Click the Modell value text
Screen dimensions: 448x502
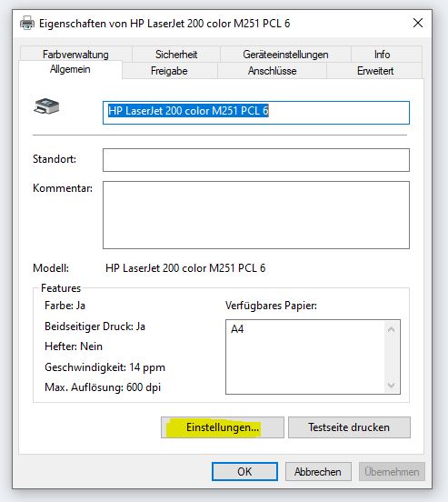tap(185, 268)
